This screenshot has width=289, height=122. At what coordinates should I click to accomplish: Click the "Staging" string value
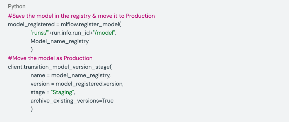63,93
